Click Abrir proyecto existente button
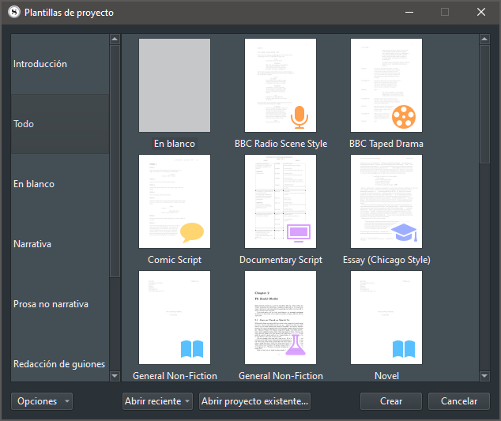The image size is (501, 421). [x=254, y=401]
